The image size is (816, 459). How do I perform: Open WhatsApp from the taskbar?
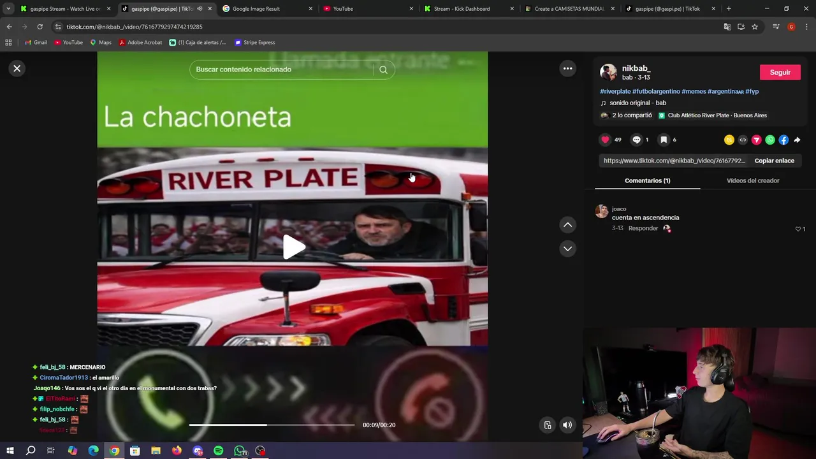click(240, 451)
